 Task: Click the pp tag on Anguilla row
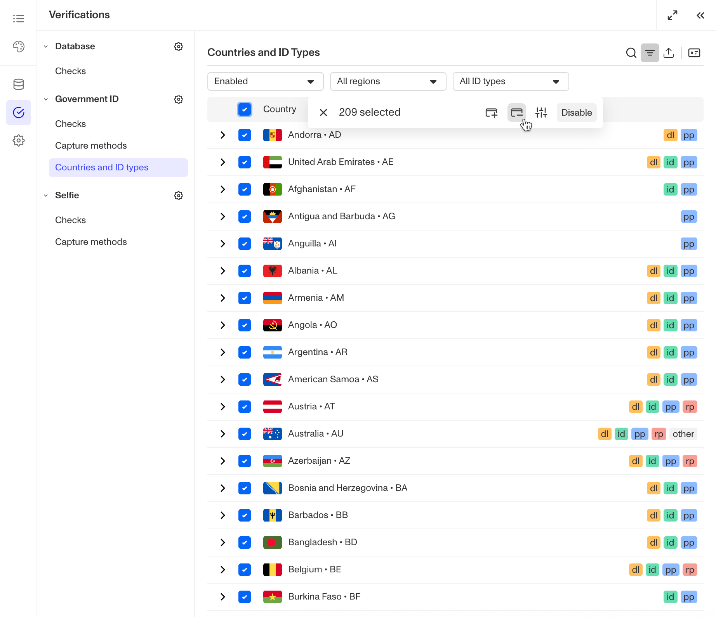689,244
